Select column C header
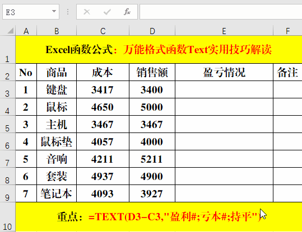This screenshot has width=302, height=232. (103, 31)
